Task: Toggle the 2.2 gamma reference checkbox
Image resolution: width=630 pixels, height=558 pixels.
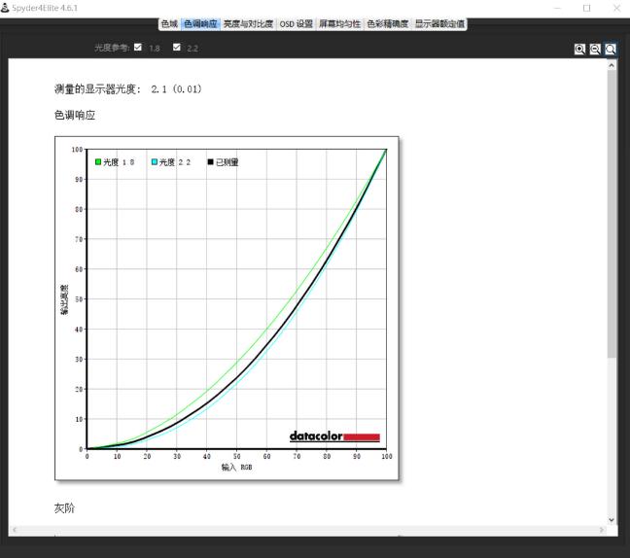Action: coord(176,47)
